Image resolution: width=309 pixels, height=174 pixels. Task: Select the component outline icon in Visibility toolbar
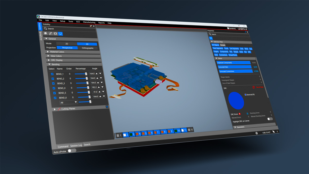[55, 34]
